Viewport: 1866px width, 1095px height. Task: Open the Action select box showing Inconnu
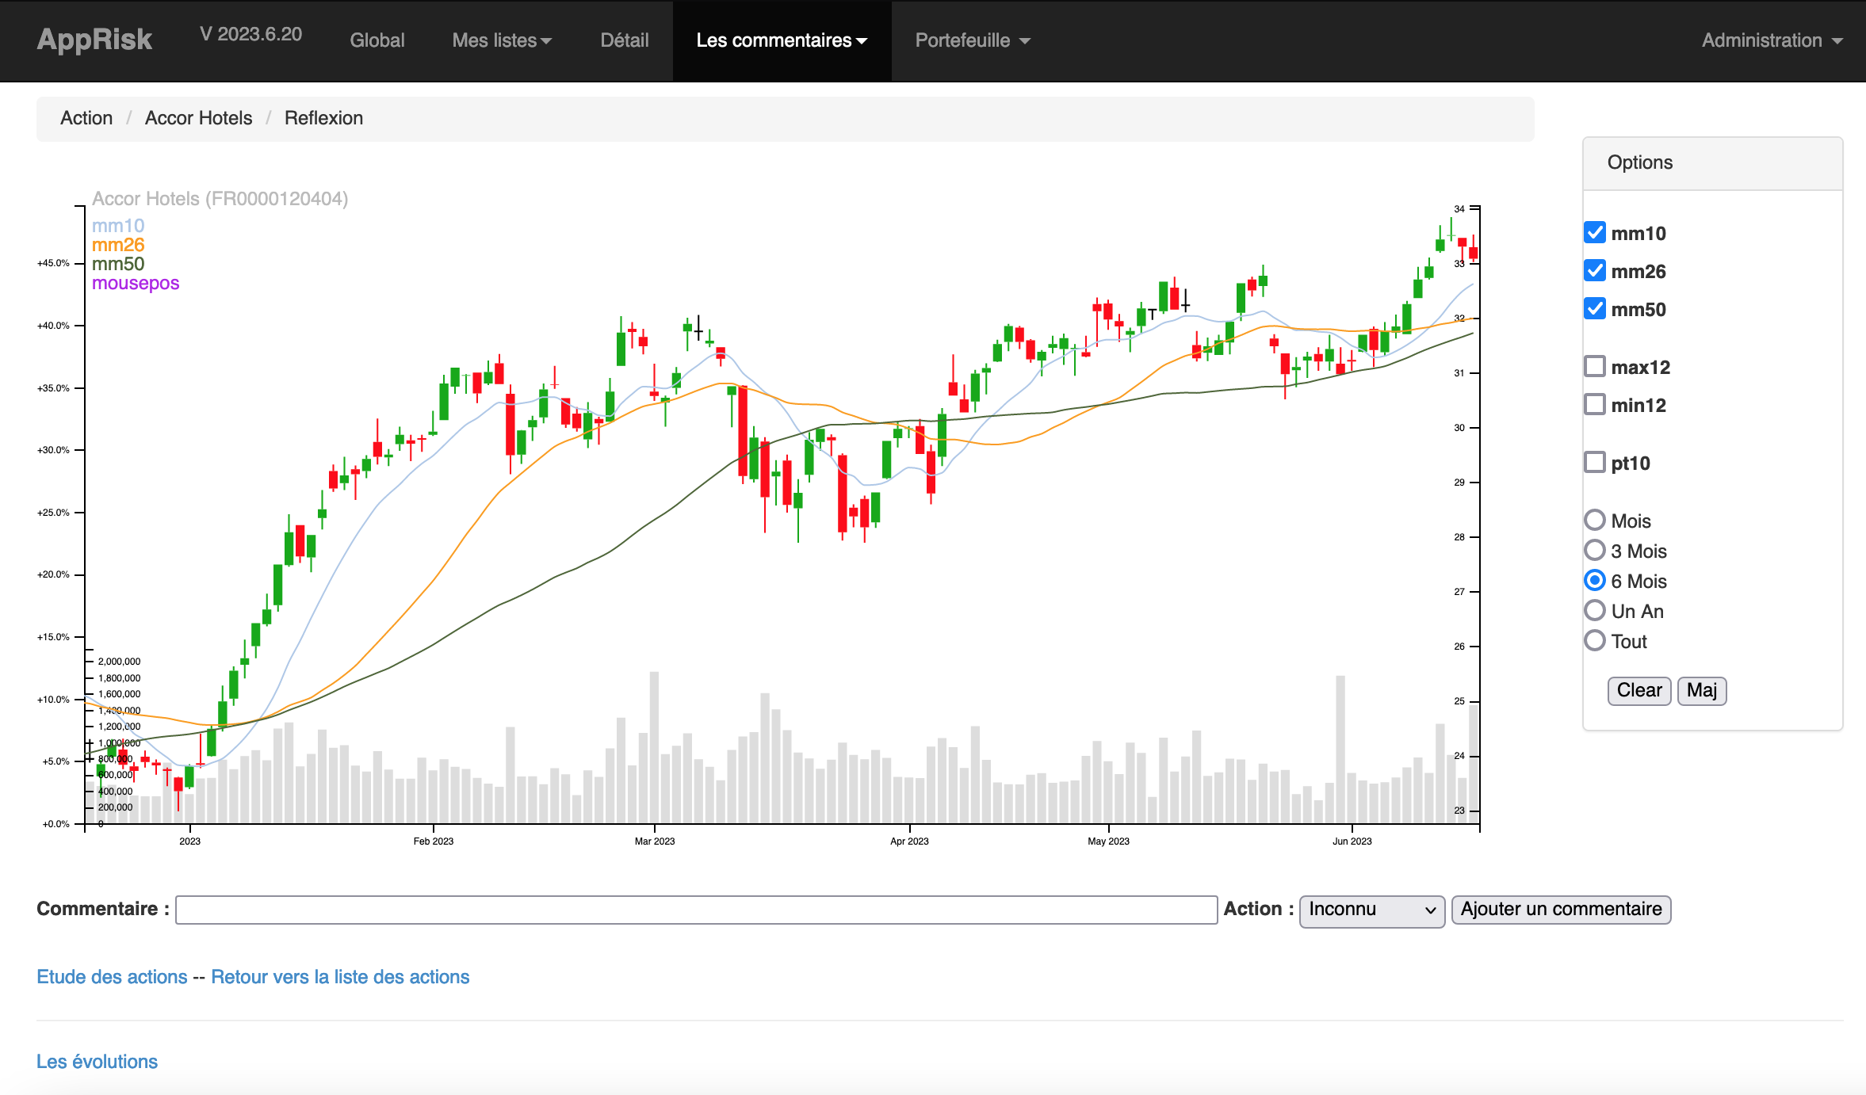point(1371,910)
